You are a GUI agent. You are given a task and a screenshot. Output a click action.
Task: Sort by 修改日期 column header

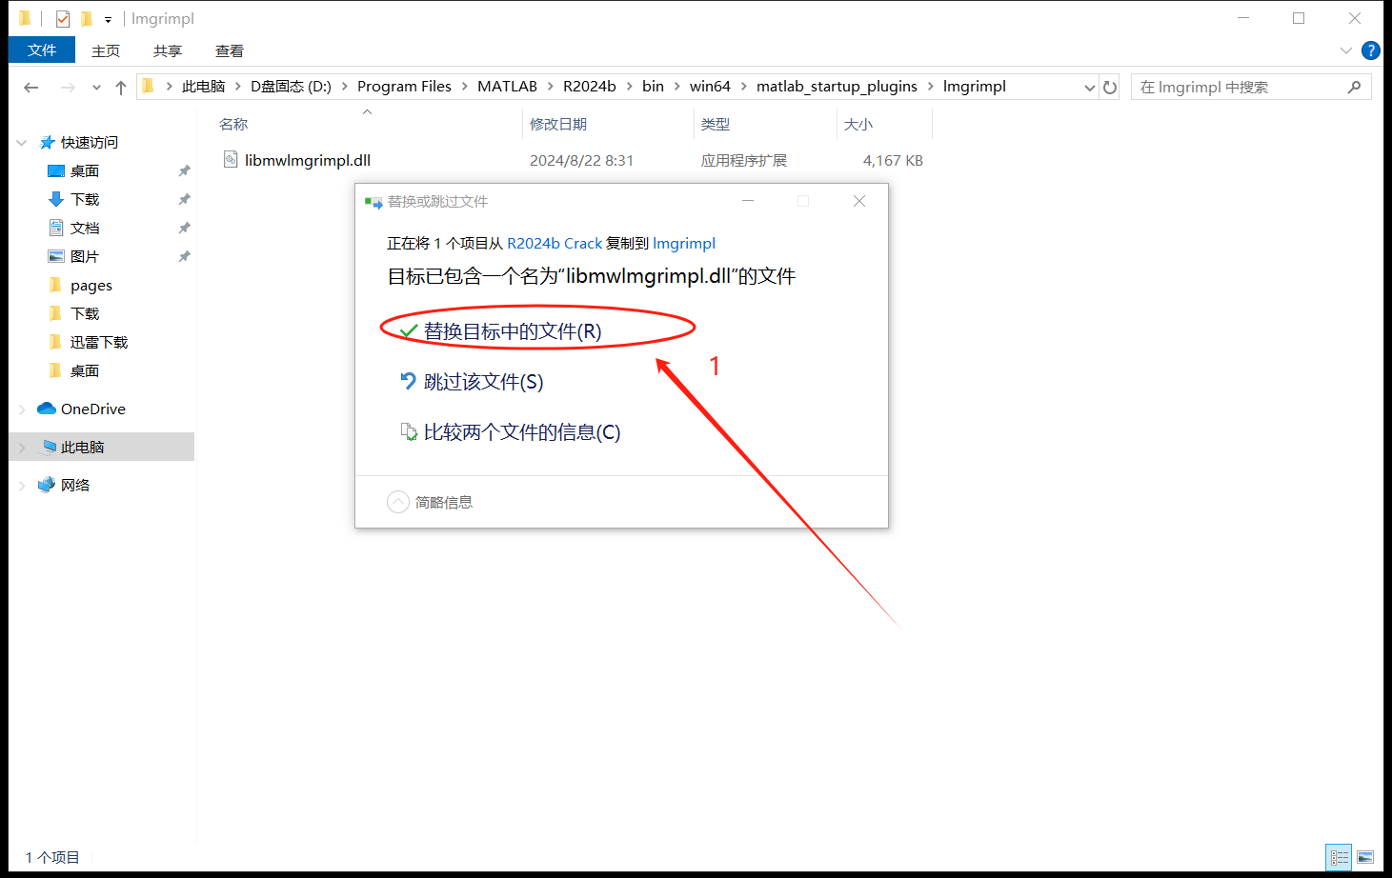(558, 125)
